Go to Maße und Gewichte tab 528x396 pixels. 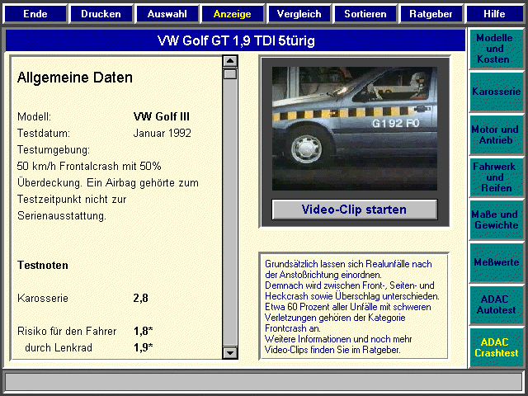click(495, 219)
